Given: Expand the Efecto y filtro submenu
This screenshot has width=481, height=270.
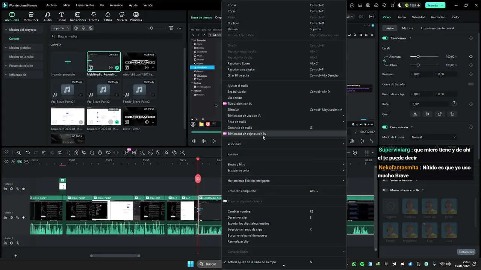Looking at the screenshot, I should point(284,165).
